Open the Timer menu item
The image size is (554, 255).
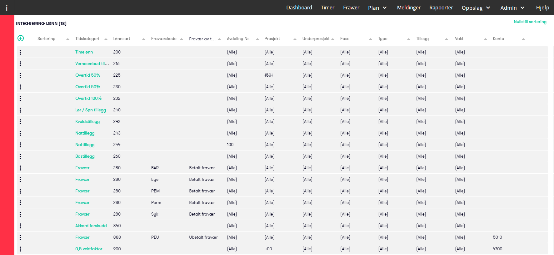click(327, 8)
